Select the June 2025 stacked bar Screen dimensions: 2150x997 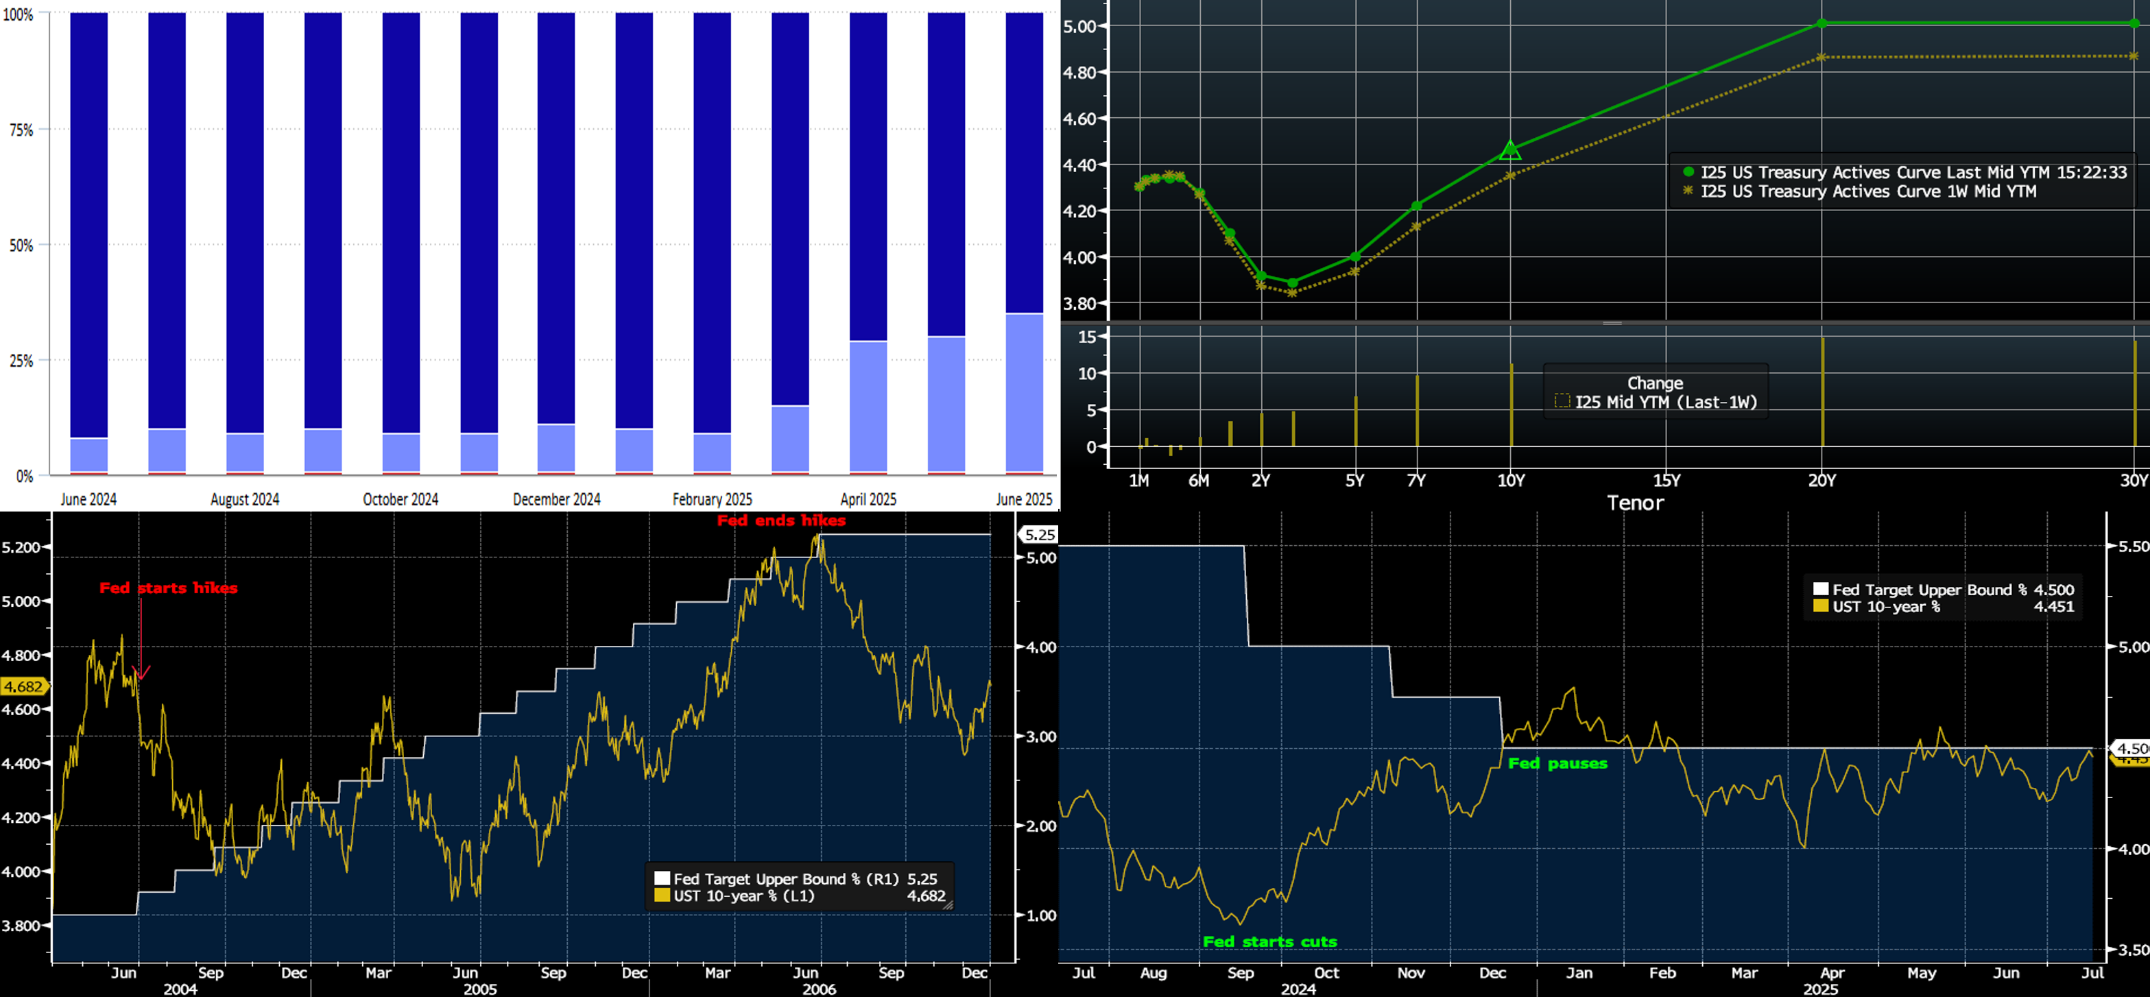tap(1024, 242)
